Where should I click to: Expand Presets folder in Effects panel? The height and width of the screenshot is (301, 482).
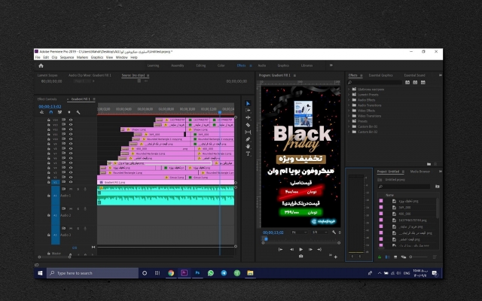[349, 121]
